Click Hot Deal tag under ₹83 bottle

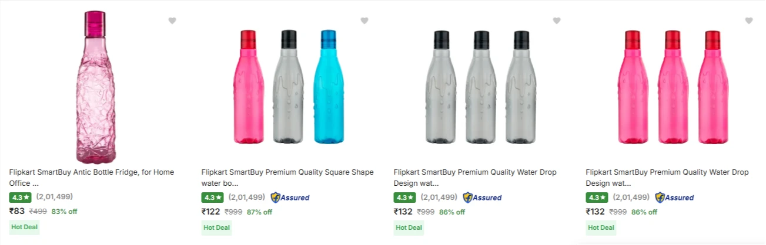(x=25, y=227)
